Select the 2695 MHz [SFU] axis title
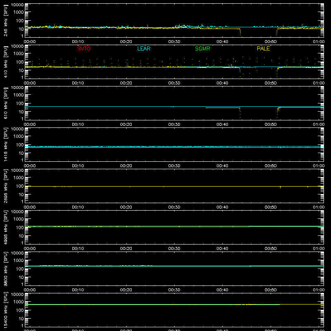Viewport: 331px width, 331px height. (x=5, y=186)
